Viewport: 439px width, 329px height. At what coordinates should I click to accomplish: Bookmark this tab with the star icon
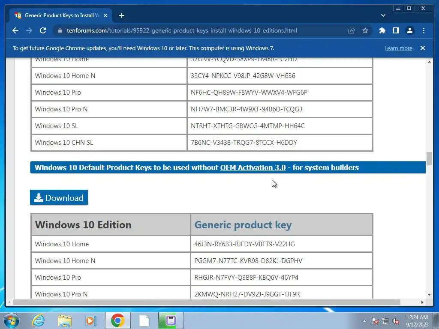pyautogui.click(x=365, y=30)
